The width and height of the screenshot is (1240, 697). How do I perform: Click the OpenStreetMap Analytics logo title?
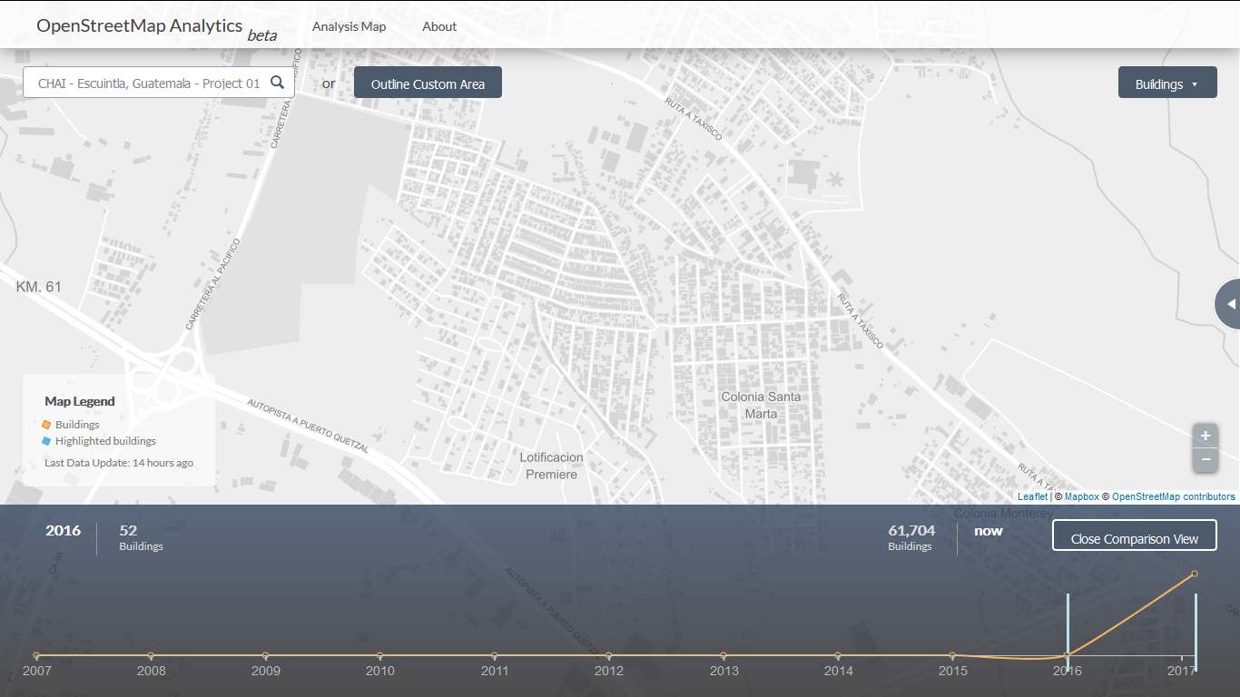140,25
